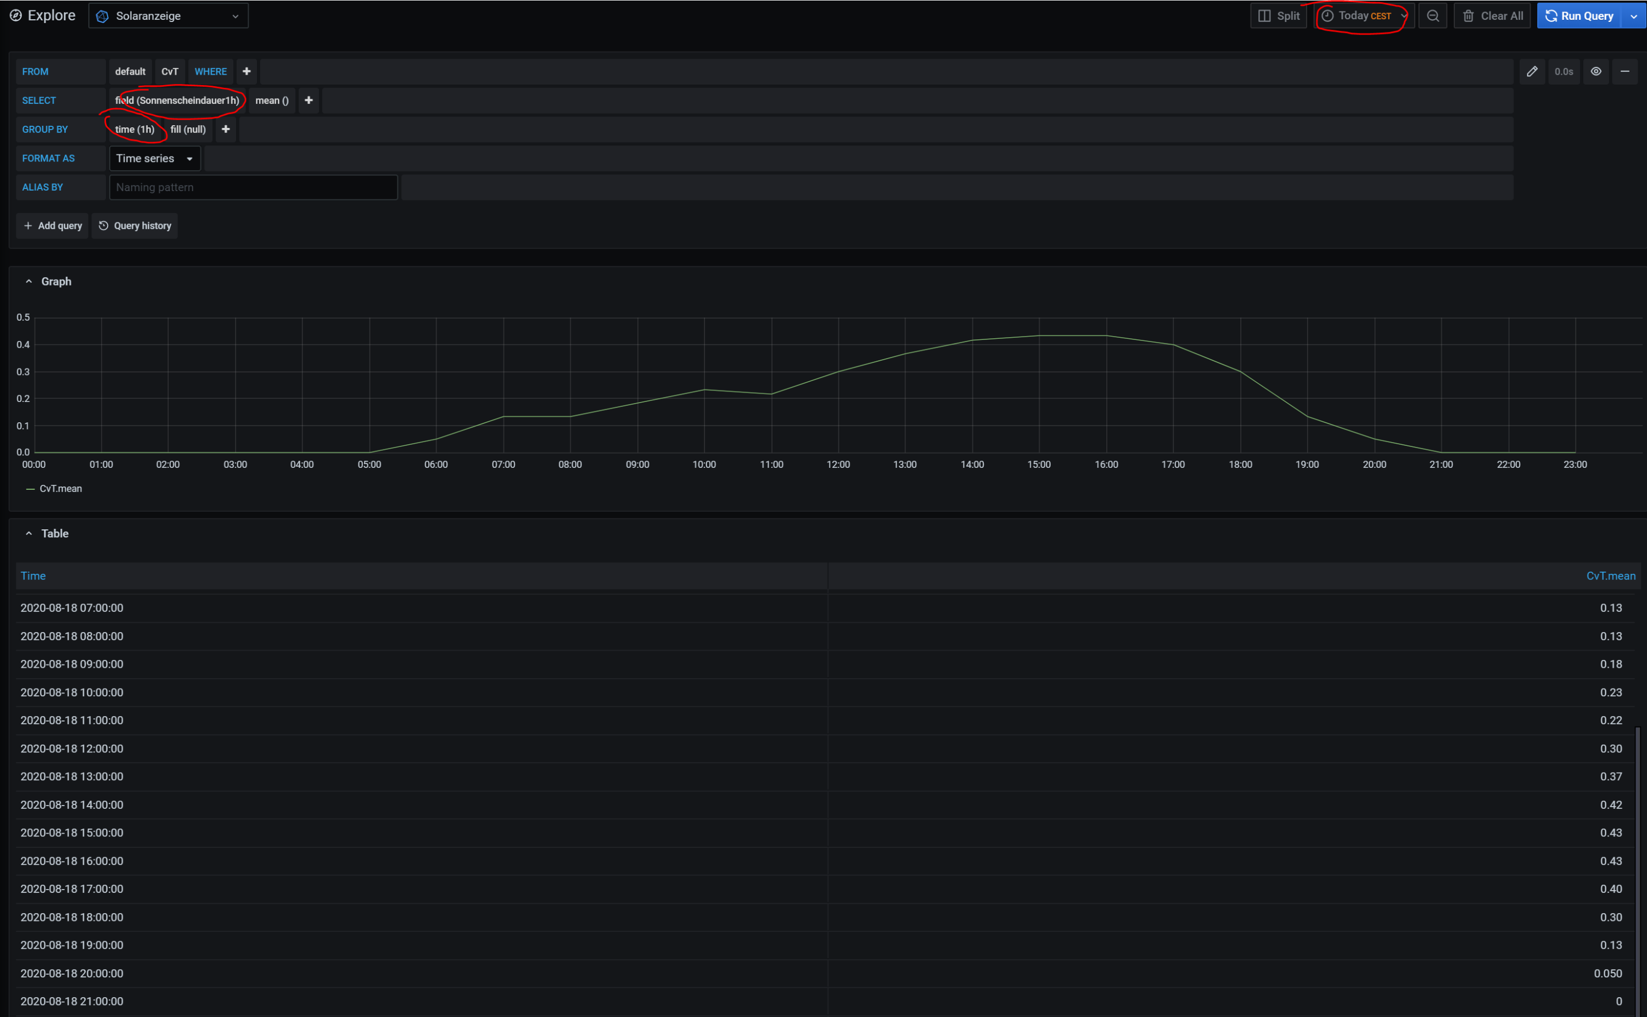Viewport: 1647px width, 1017px height.
Task: Open the Time series format dropdown
Action: click(155, 159)
